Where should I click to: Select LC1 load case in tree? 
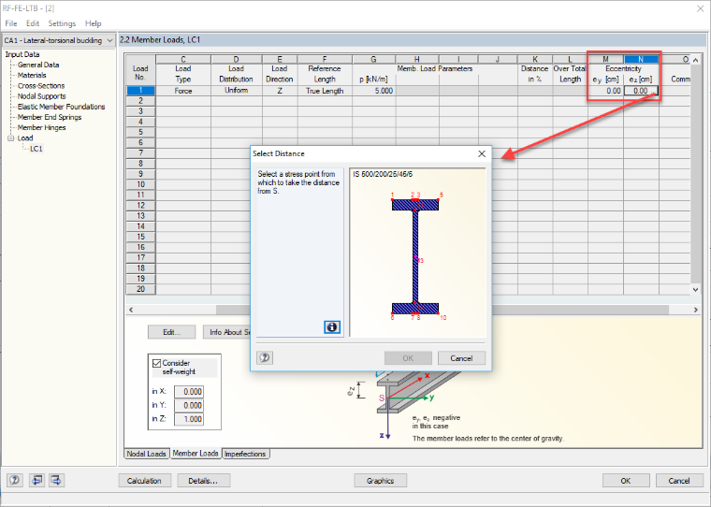36,149
